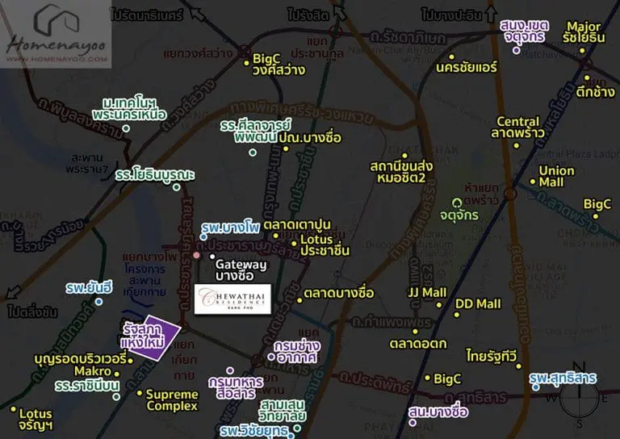Screen dimensions: 620x439
Task: Click the กรมทหารสื่อสาร label
Action: (236, 387)
